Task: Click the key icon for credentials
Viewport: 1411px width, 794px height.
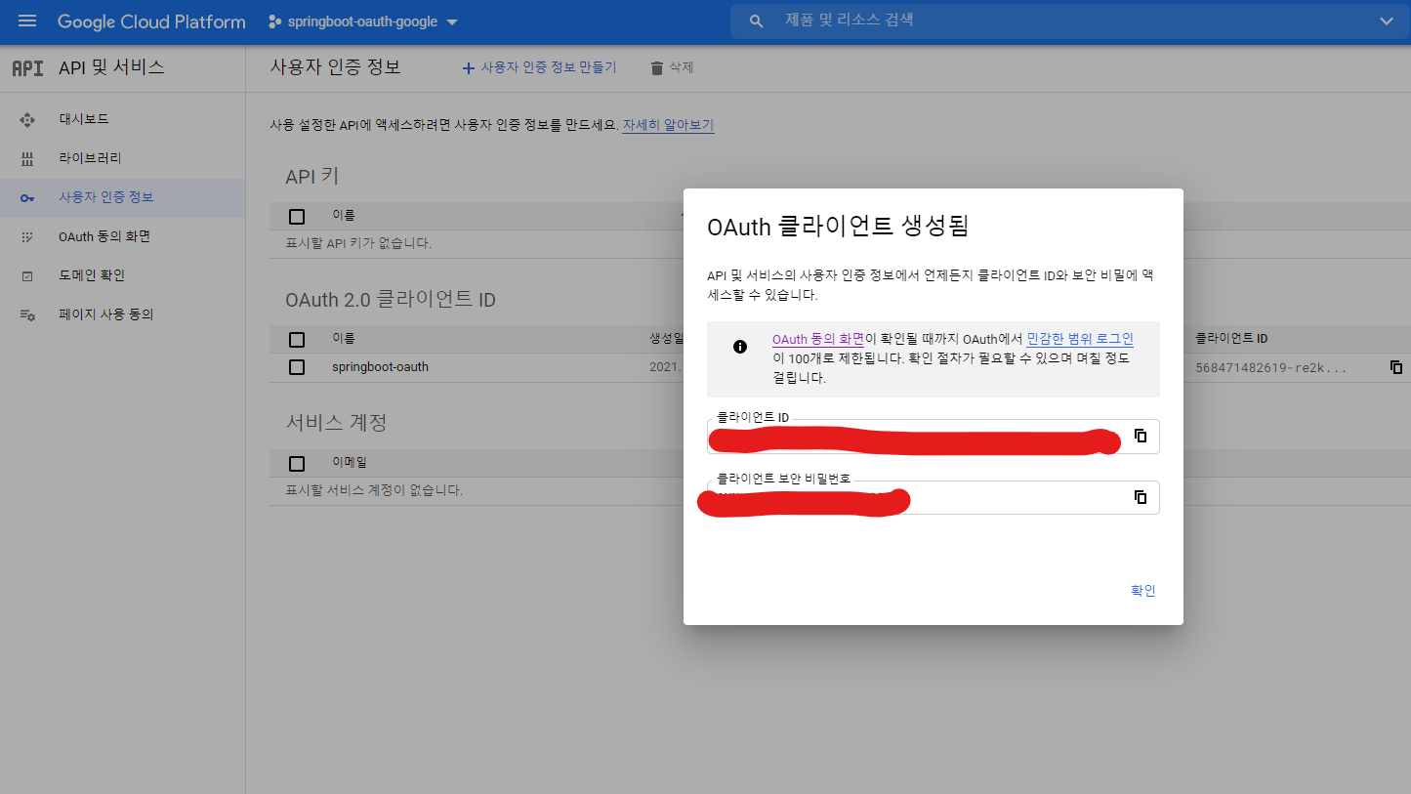Action: pyautogui.click(x=27, y=197)
